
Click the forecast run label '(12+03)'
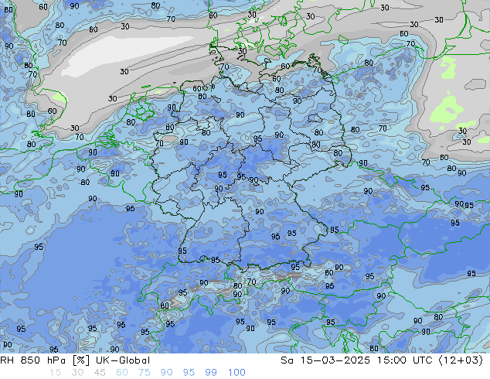tap(461, 360)
